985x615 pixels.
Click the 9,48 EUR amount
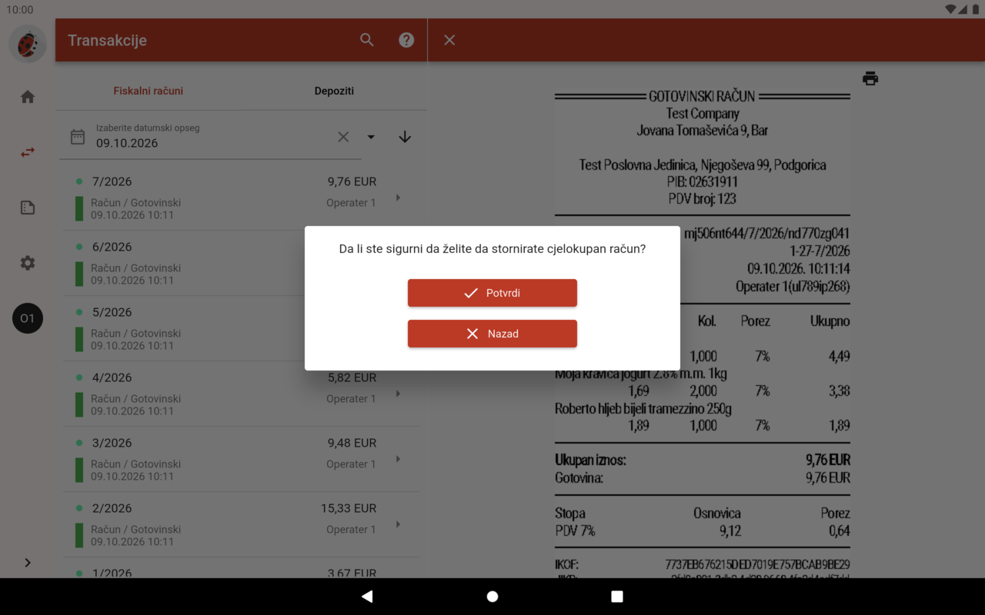(352, 443)
